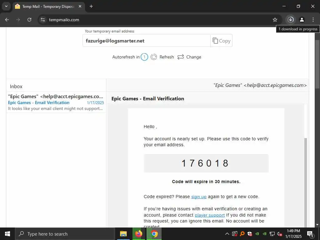
Task: Click the Inbox heading
Action: (16, 86)
